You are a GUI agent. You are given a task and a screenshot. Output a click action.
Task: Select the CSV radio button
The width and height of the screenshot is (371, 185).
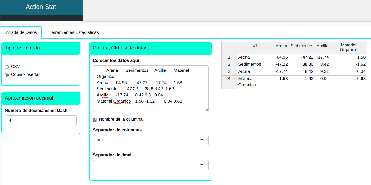tap(7, 67)
